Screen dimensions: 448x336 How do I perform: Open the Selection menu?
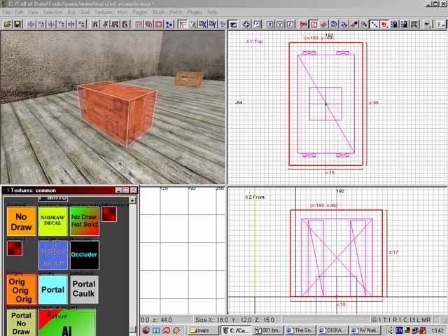pyautogui.click(x=52, y=13)
